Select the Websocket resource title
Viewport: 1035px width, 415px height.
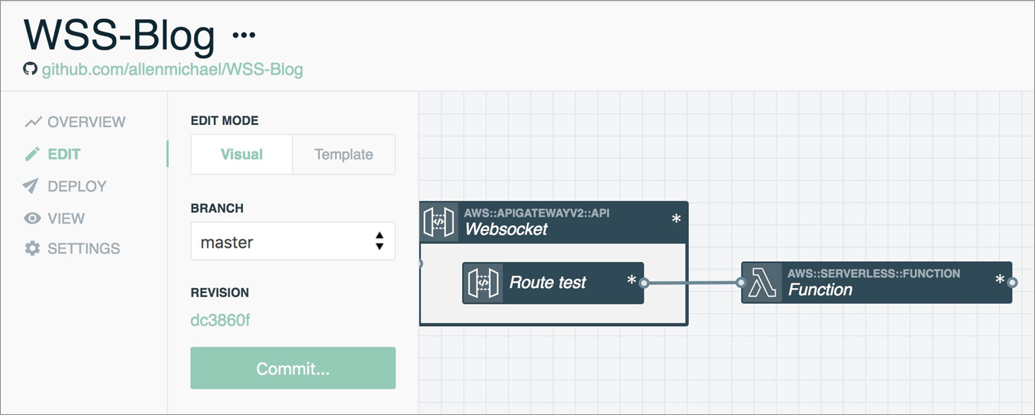pos(506,229)
